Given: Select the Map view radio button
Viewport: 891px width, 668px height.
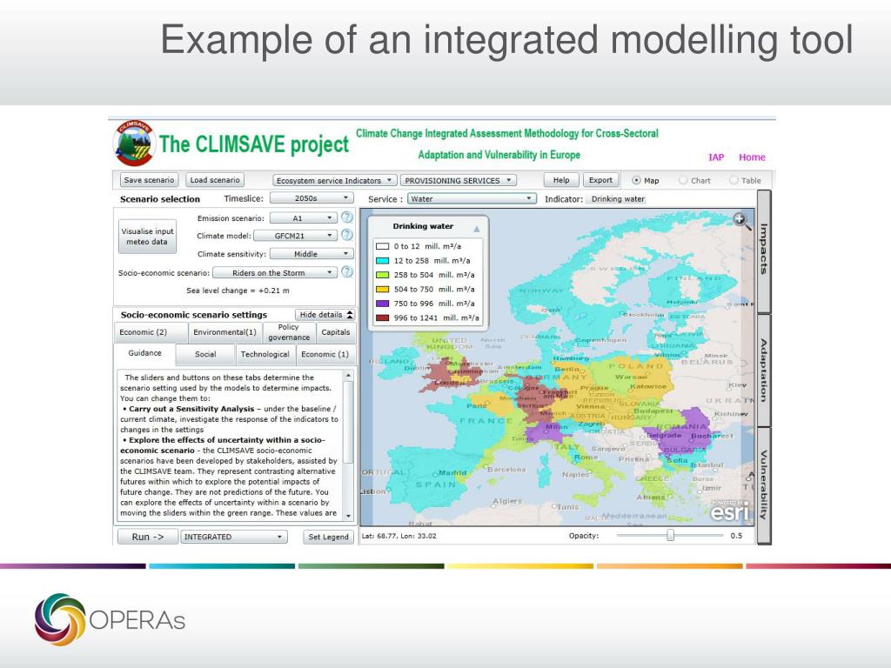Looking at the screenshot, I should 636,180.
